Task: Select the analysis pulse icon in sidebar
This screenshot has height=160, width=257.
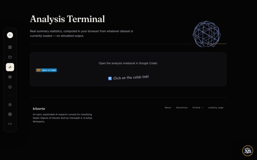Action: pyautogui.click(x=10, y=67)
